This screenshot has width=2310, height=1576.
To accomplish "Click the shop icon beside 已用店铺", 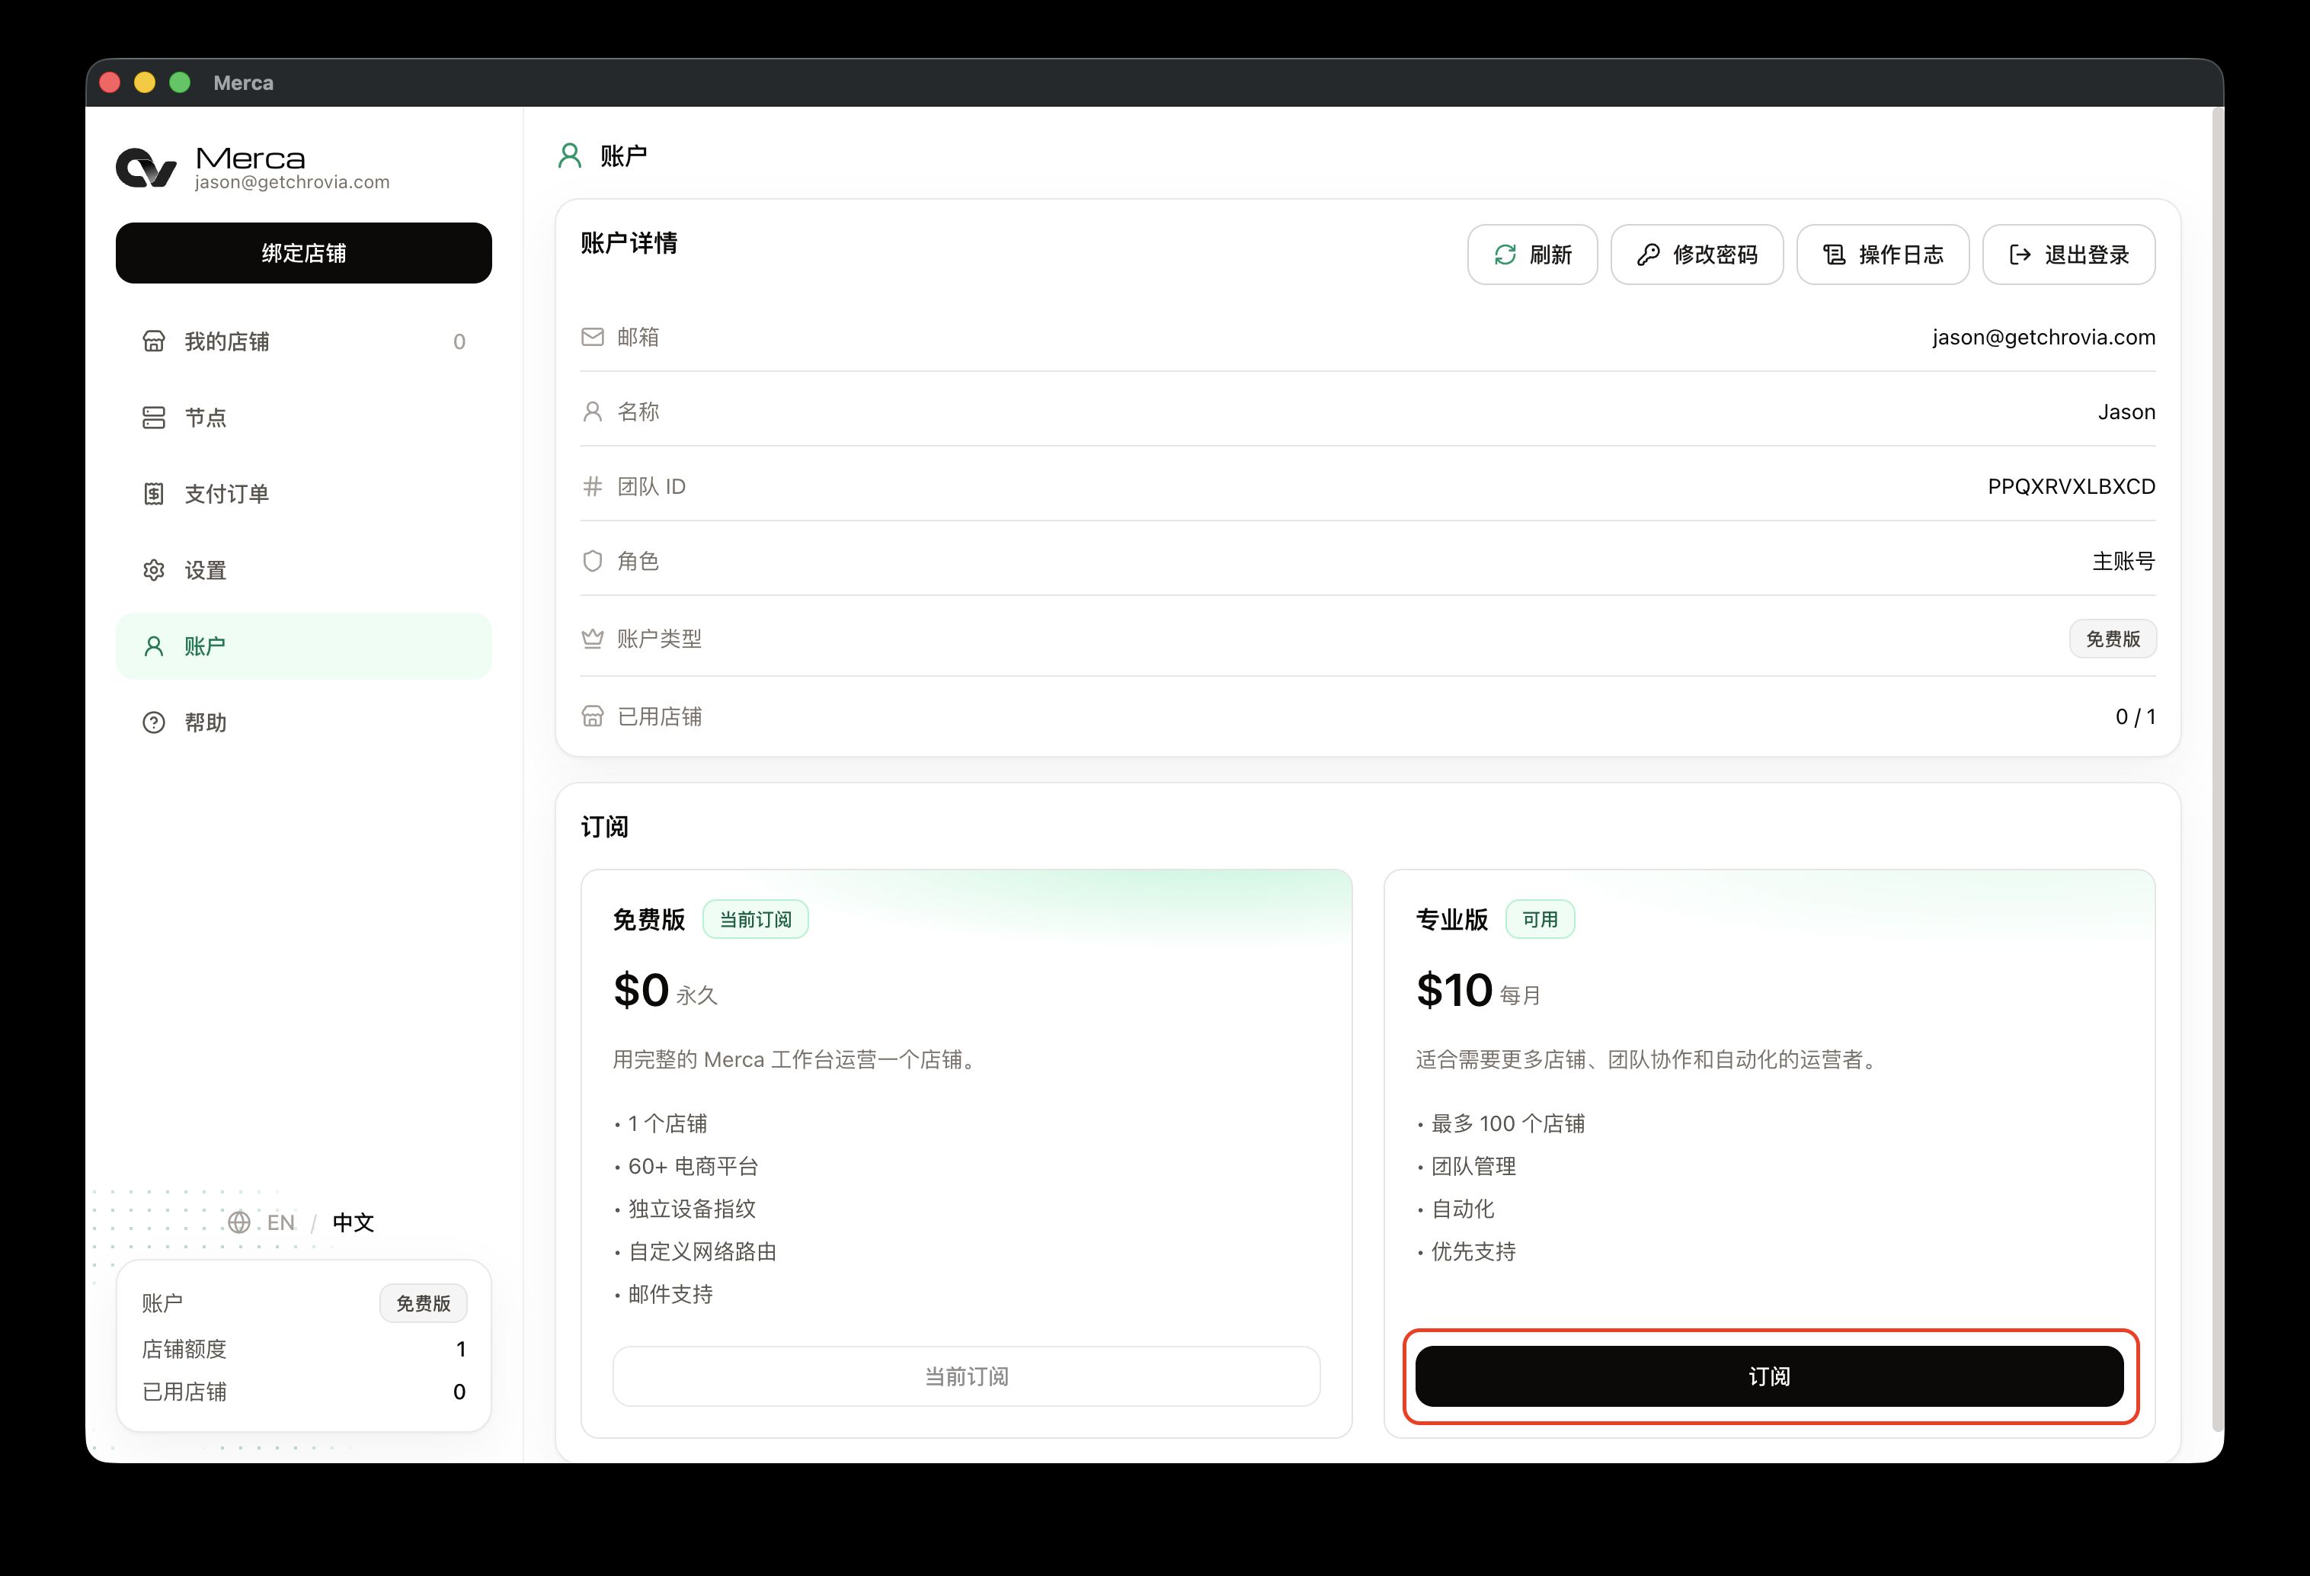I will [593, 716].
